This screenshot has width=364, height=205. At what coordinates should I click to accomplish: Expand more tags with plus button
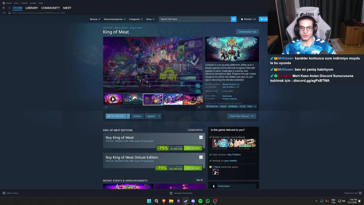(x=255, y=106)
